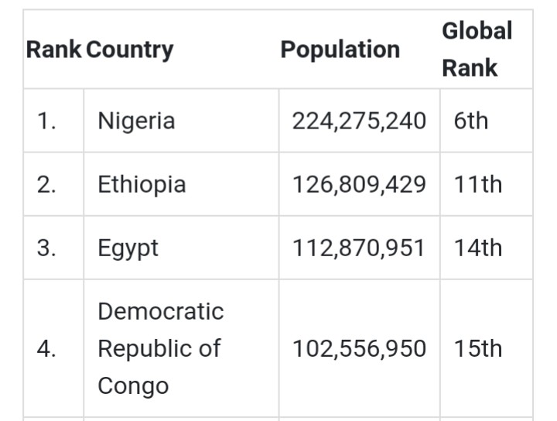
Task: Click rank number 3. cell
Action: (47, 248)
